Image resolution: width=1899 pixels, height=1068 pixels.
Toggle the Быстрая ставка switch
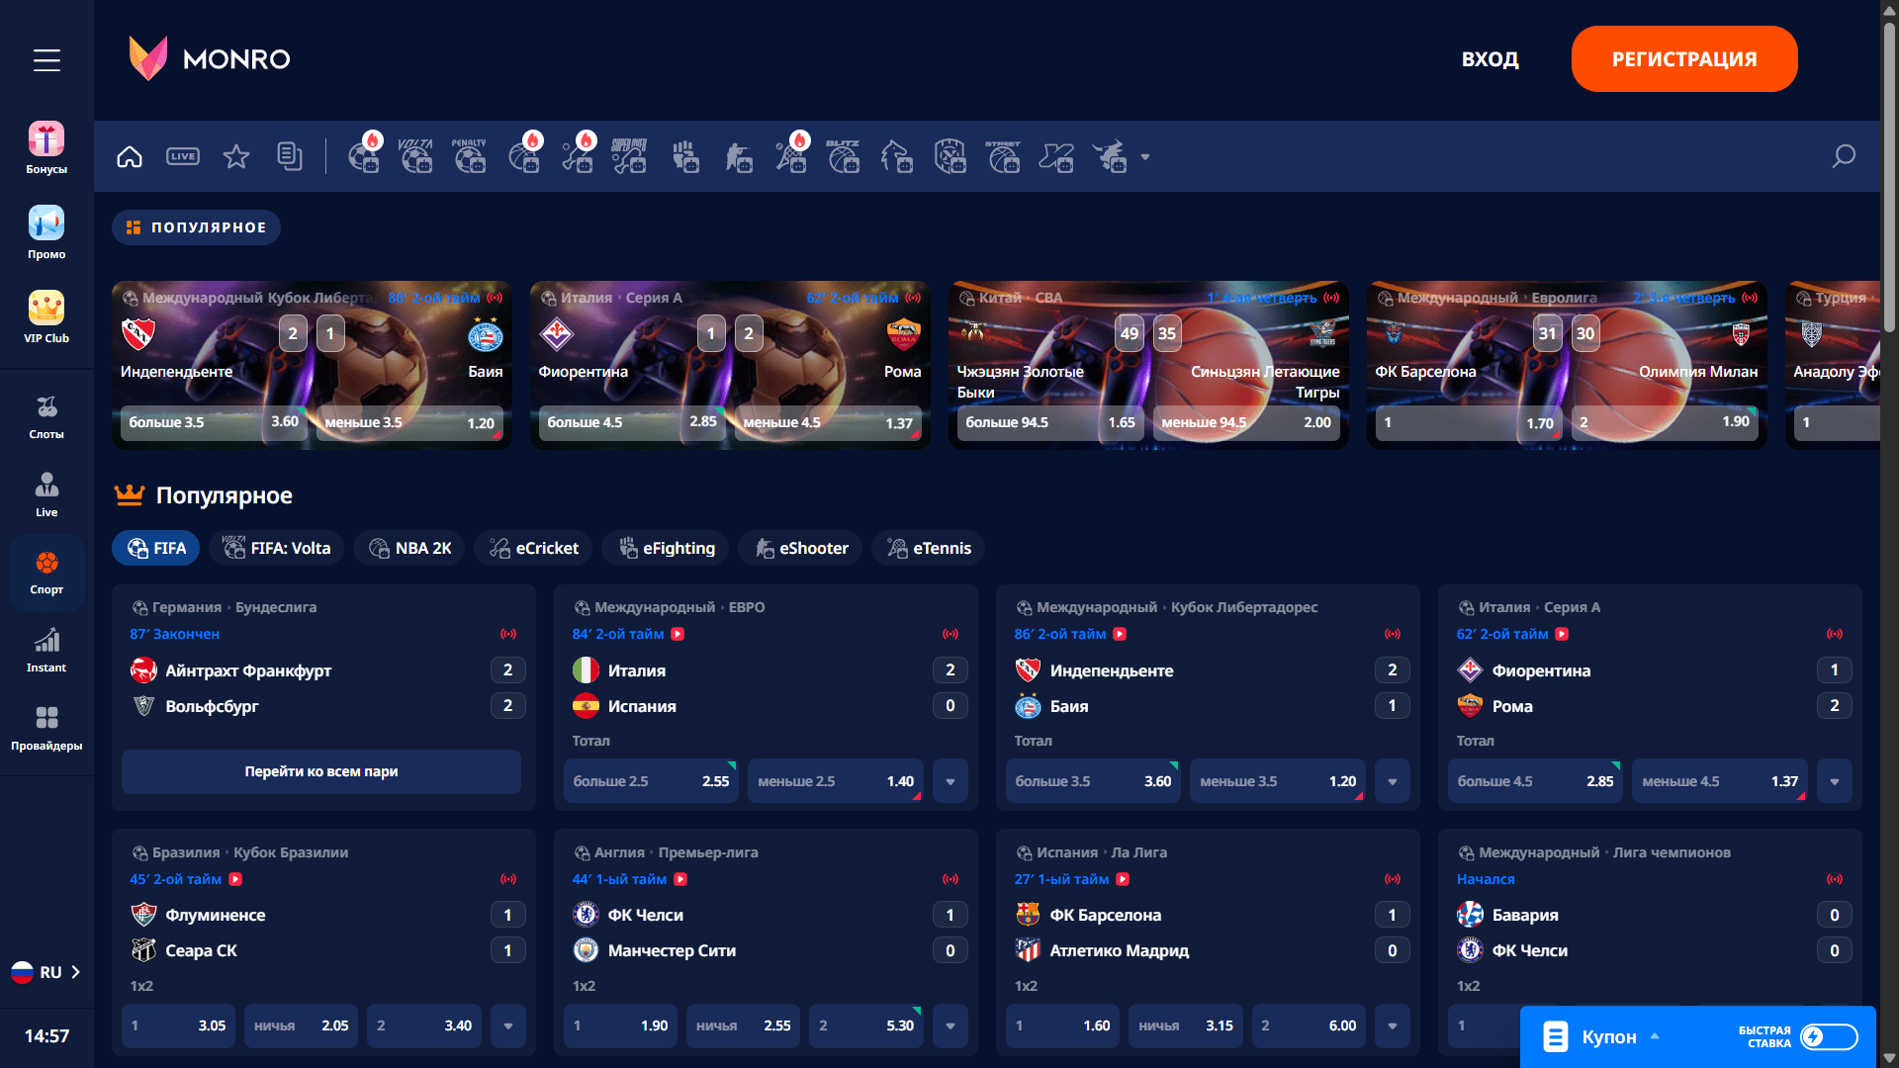(1828, 1036)
